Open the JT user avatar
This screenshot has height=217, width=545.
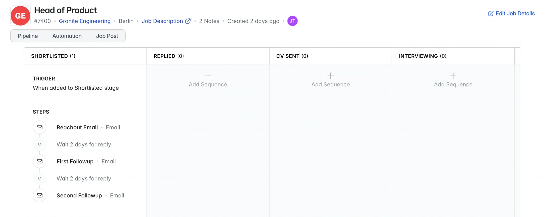292,21
